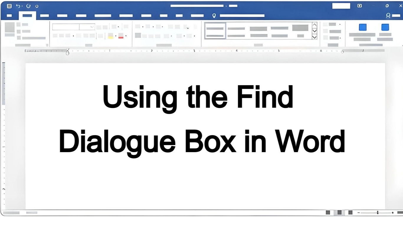Open the Tell Me search with the lightbulb icon
Viewport: 403px width, 226px height.
(214, 16)
